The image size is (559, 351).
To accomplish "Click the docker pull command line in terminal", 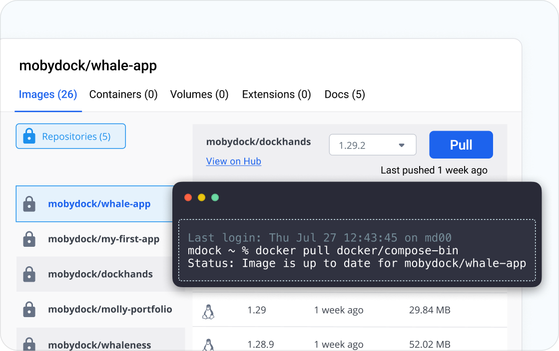I will pyautogui.click(x=323, y=251).
